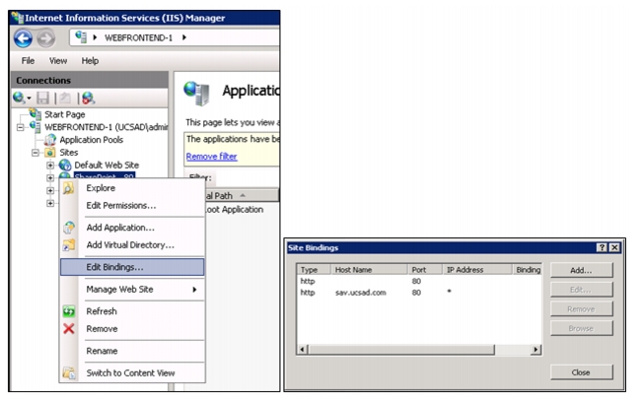Click the Site Bindings horizontal scrollbar thumb
Screen dimensions: 639x402
tap(401, 350)
